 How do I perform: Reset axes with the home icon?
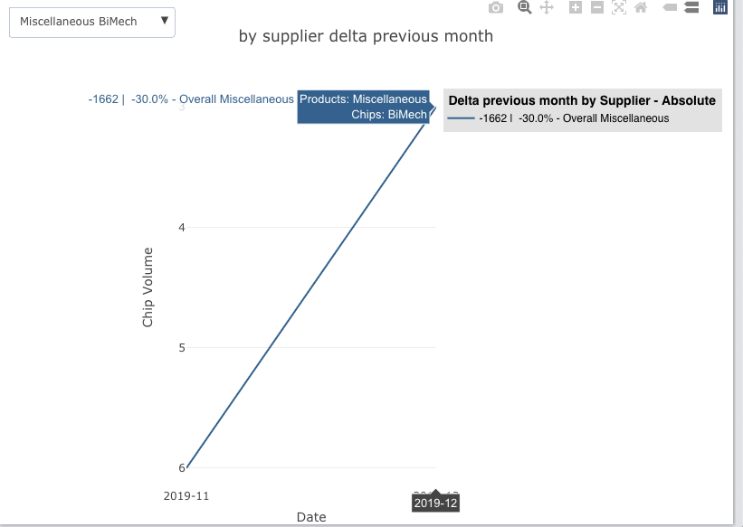(x=641, y=8)
